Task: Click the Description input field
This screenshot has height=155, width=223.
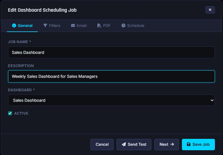Action: coord(111,76)
